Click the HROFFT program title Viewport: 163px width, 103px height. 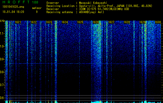coord(16,2)
